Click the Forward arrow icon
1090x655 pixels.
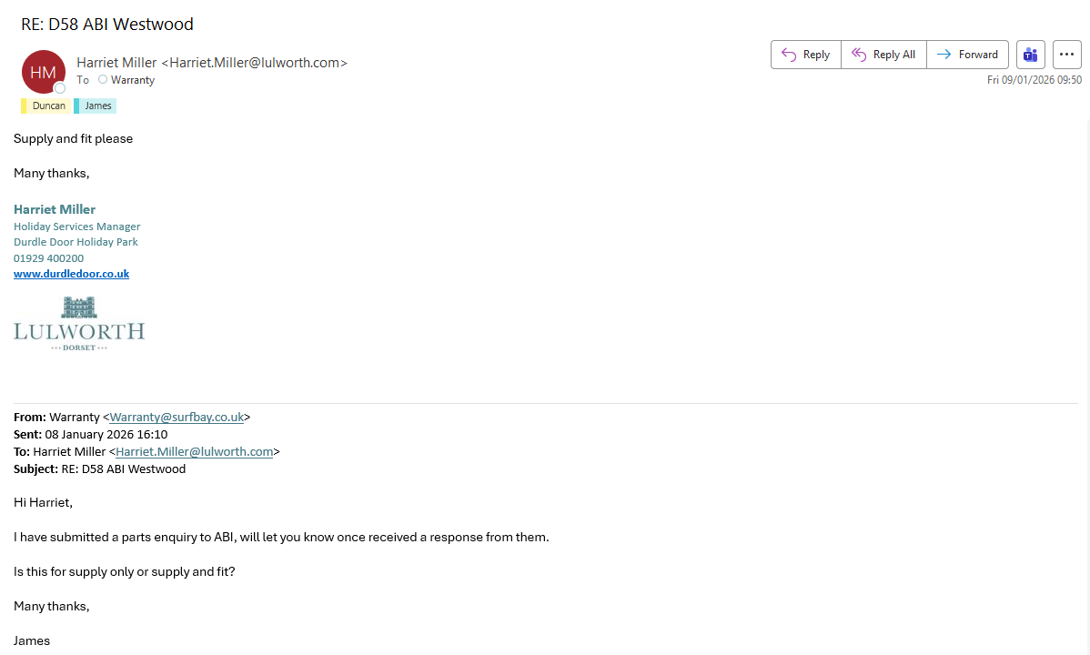click(944, 55)
